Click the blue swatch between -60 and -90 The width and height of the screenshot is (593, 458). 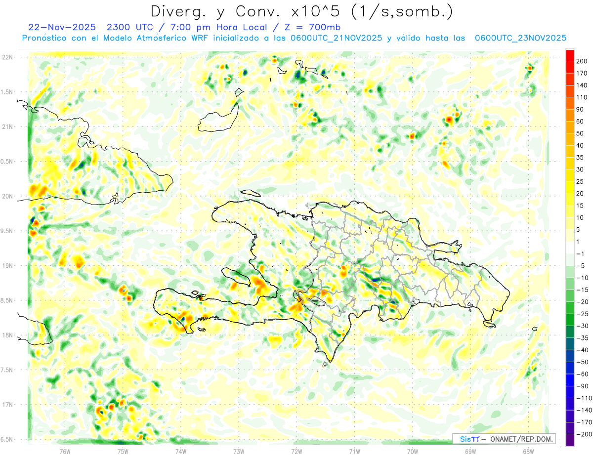pyautogui.click(x=570, y=380)
